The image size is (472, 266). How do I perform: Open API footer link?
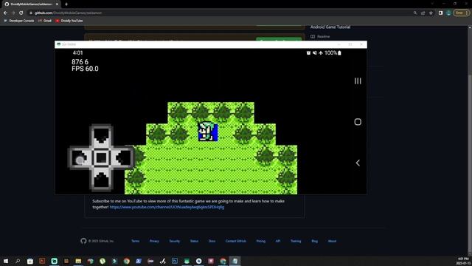pyautogui.click(x=278, y=242)
